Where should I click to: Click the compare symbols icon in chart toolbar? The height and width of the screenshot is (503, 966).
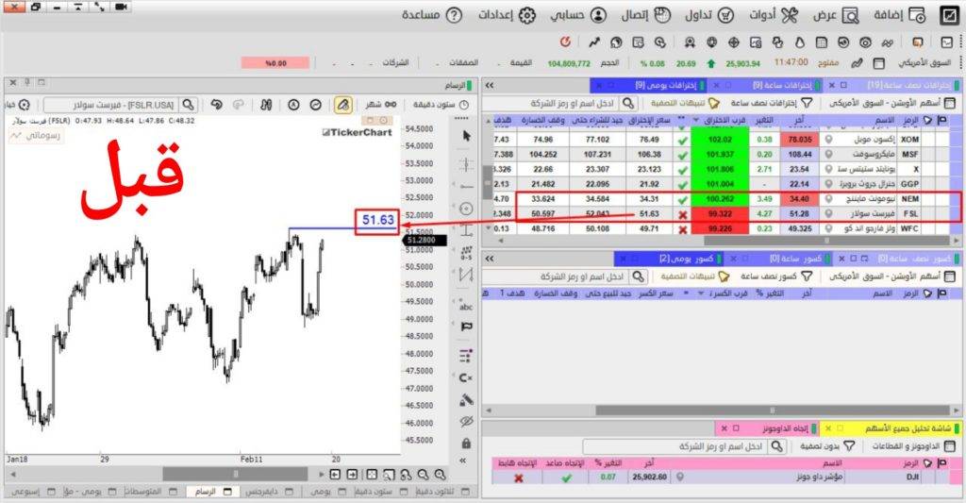(266, 105)
